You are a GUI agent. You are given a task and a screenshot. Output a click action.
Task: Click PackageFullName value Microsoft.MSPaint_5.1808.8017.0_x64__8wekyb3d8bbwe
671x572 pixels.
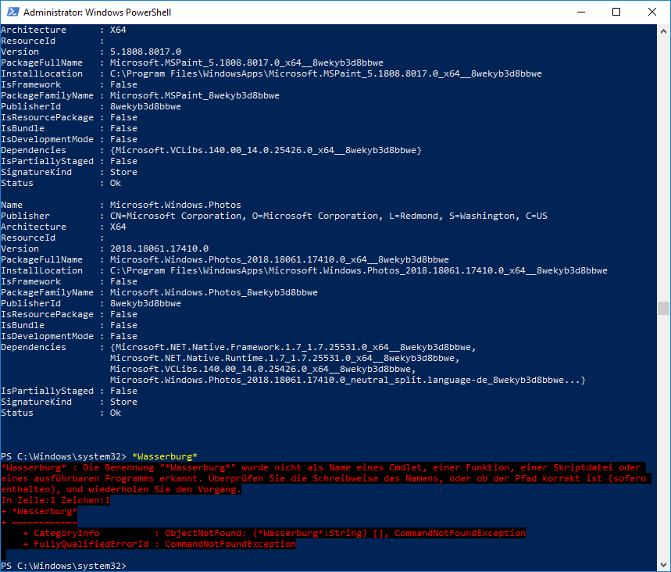(247, 63)
